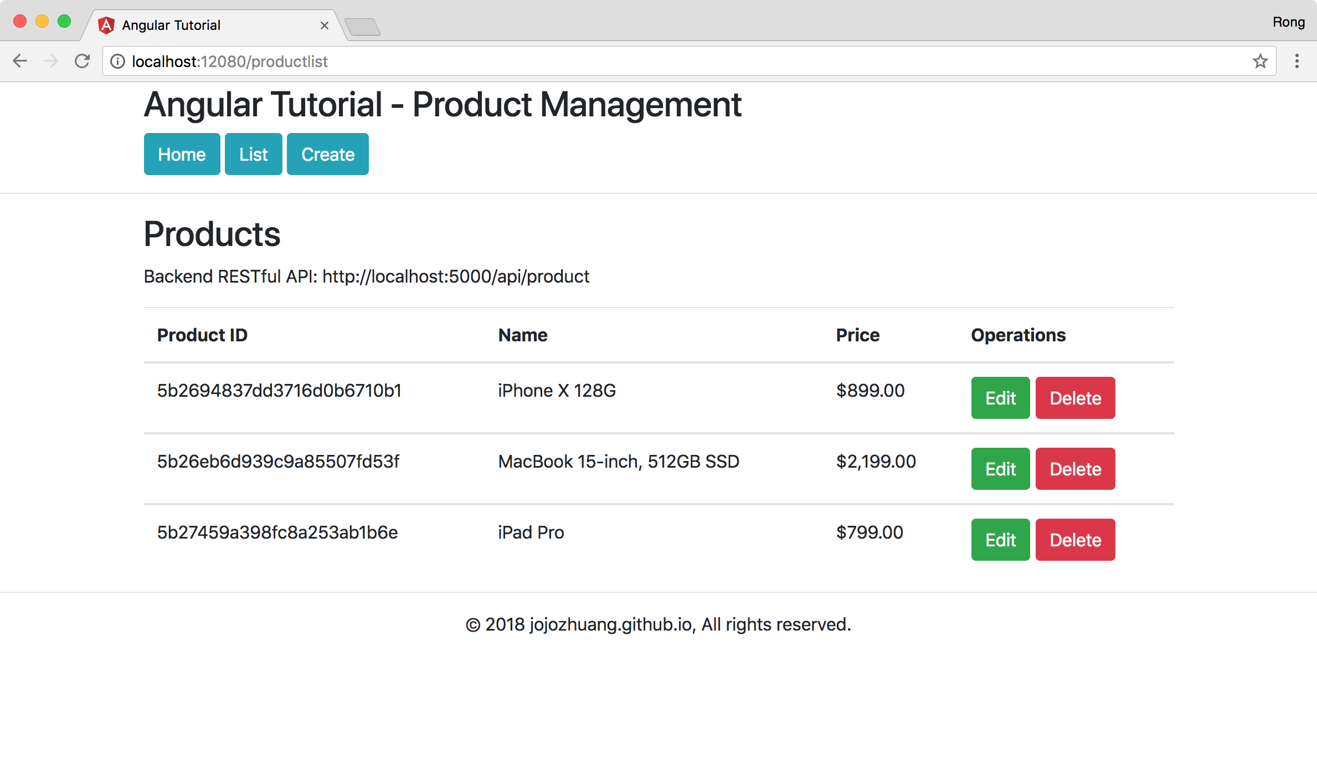Delete the iPhone X 128G product

click(x=1075, y=398)
